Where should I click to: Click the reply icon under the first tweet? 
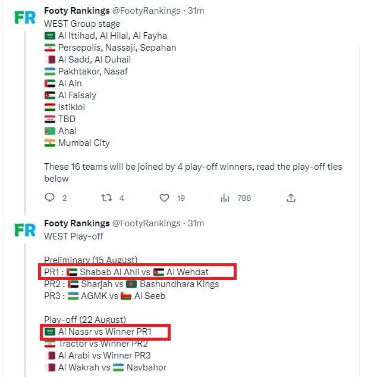[x=49, y=198]
